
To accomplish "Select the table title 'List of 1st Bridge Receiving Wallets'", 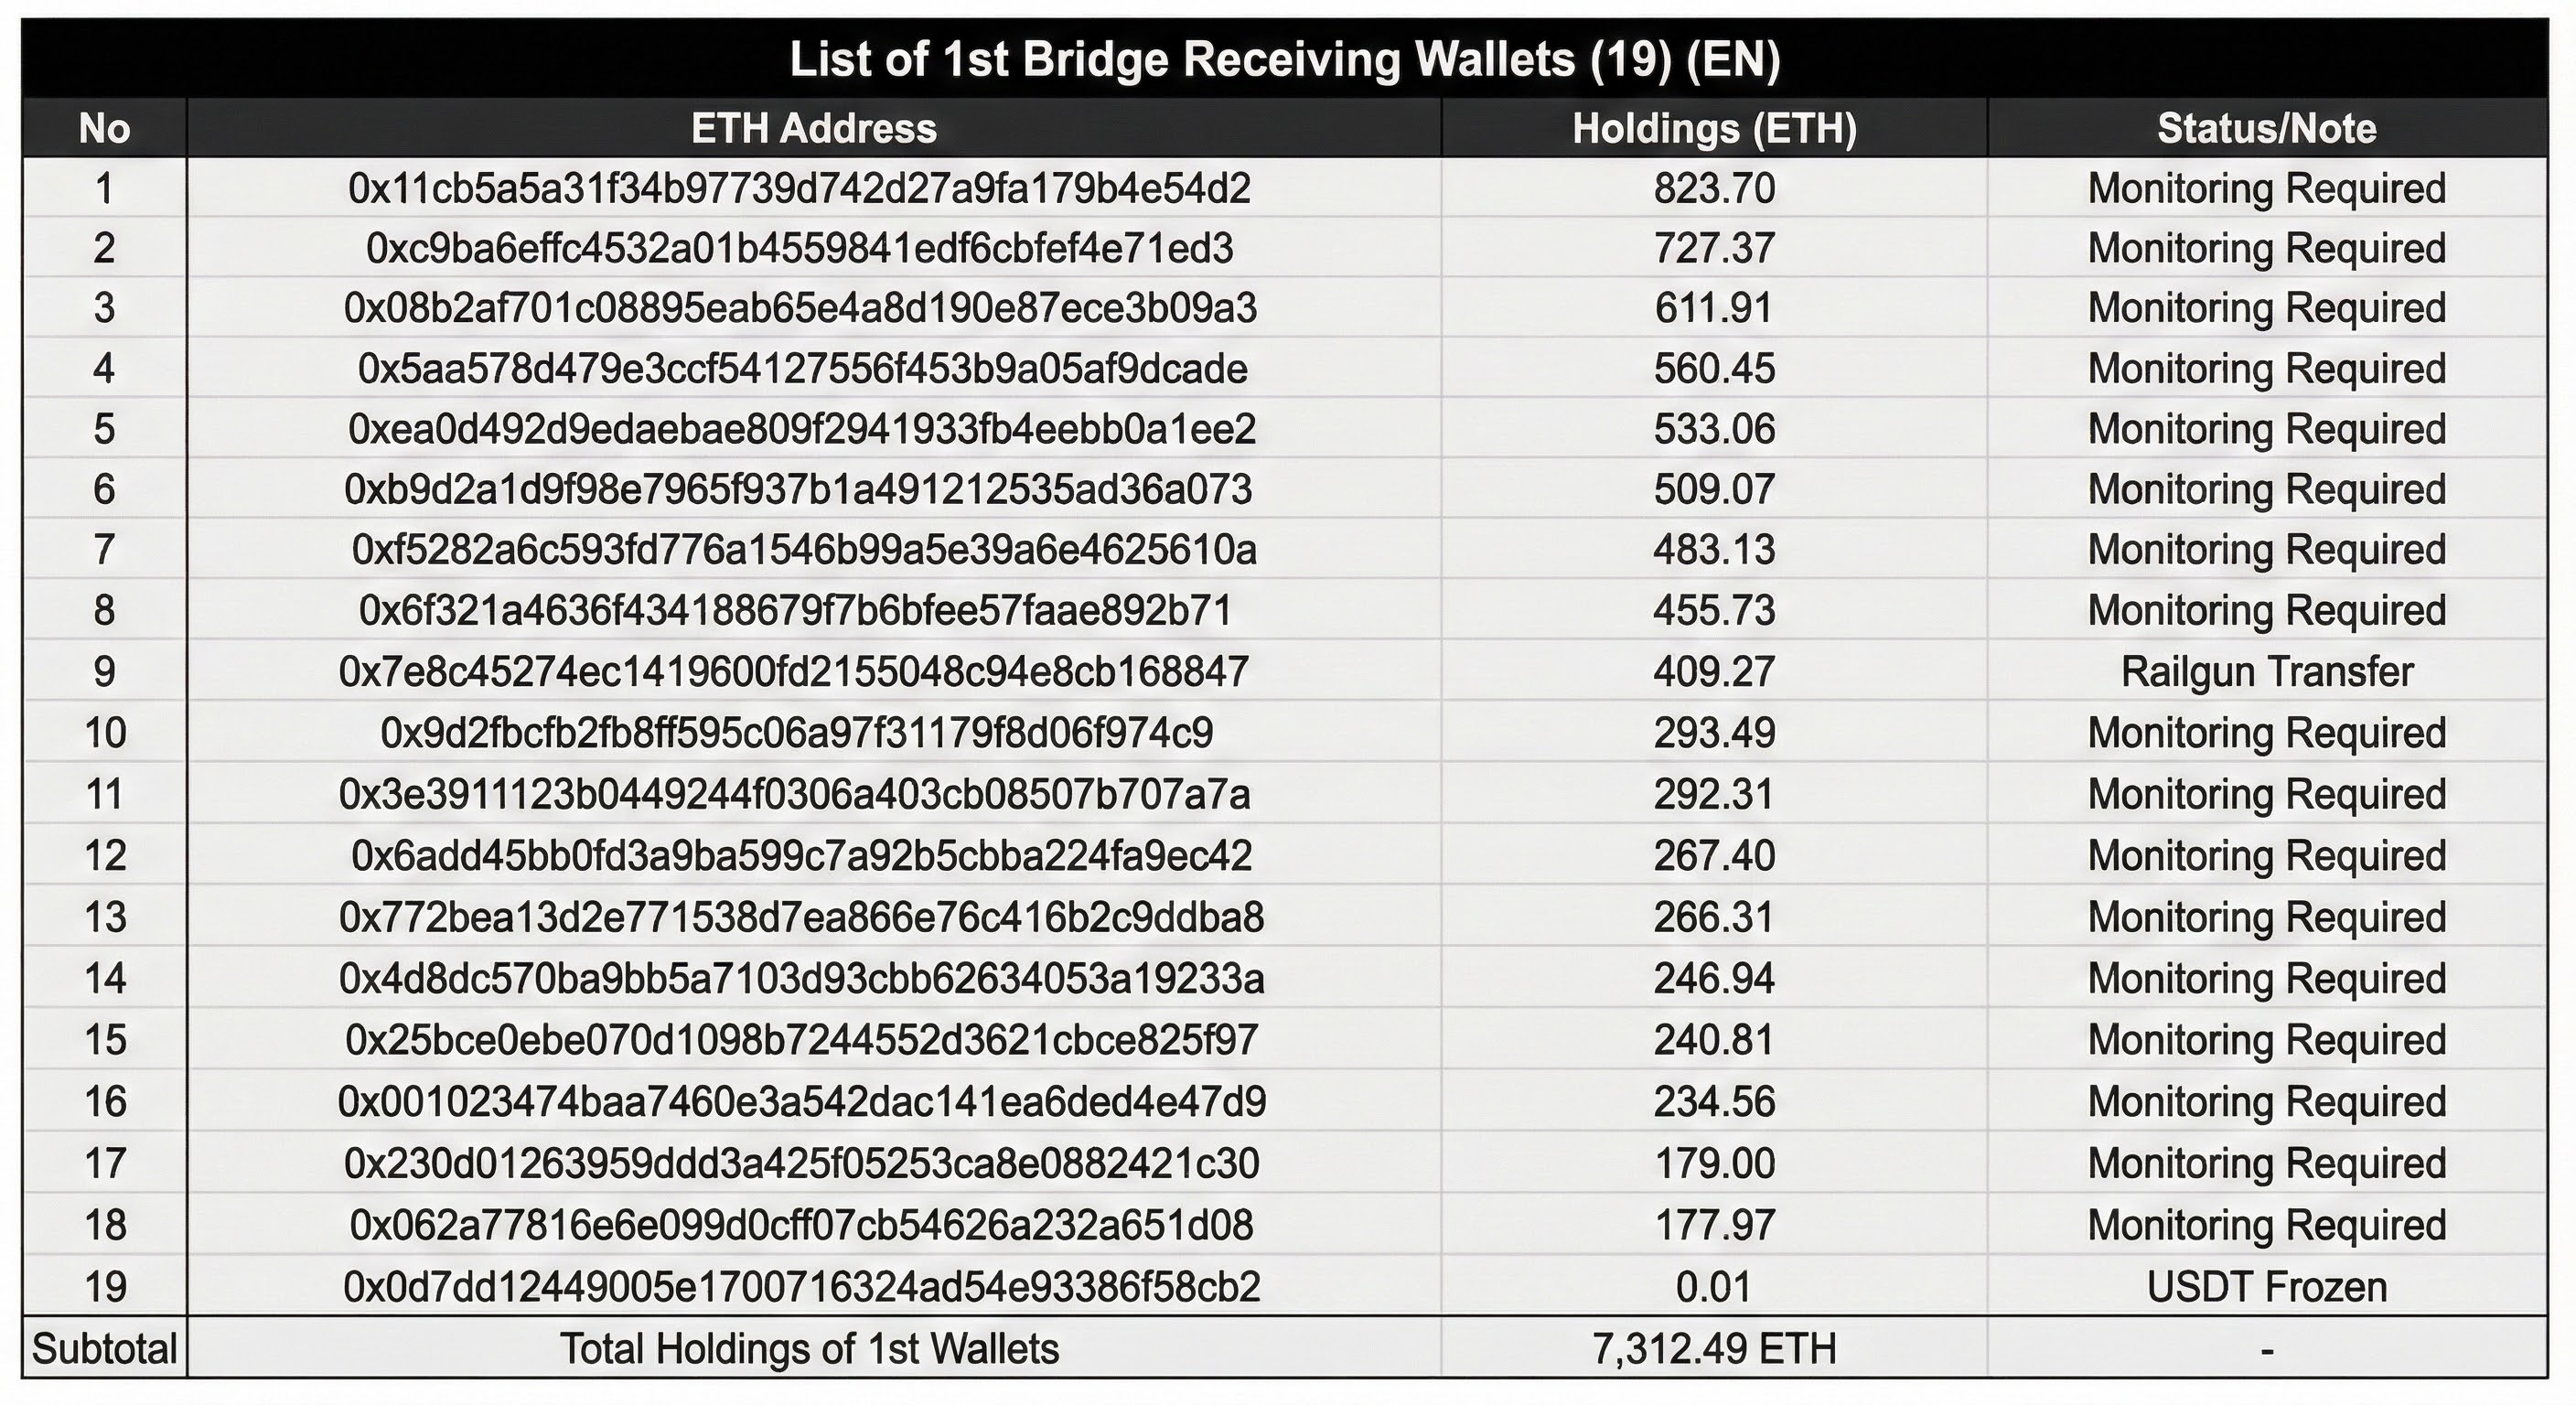I will pyautogui.click(x=1285, y=59).
